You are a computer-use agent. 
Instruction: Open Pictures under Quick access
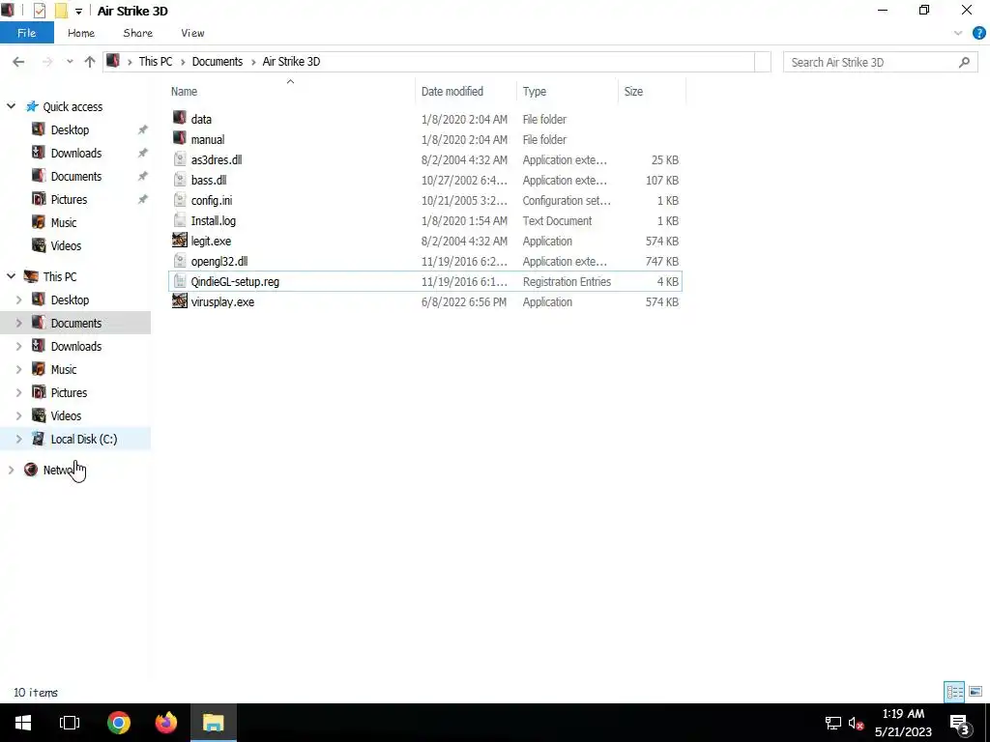69,199
